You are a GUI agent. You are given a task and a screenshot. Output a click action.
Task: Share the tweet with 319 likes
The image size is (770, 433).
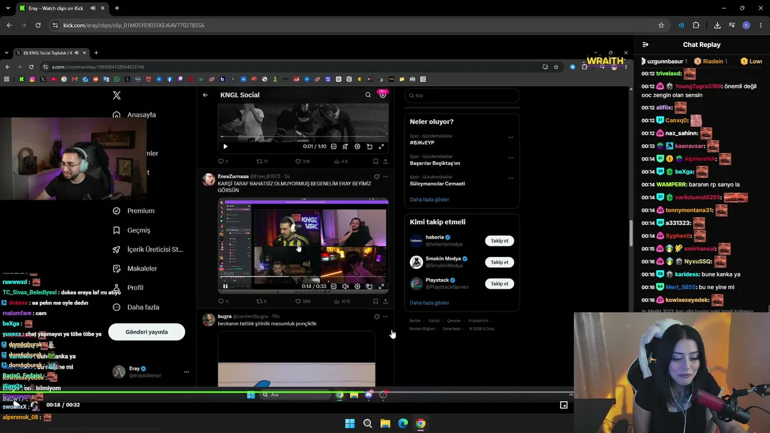(386, 161)
